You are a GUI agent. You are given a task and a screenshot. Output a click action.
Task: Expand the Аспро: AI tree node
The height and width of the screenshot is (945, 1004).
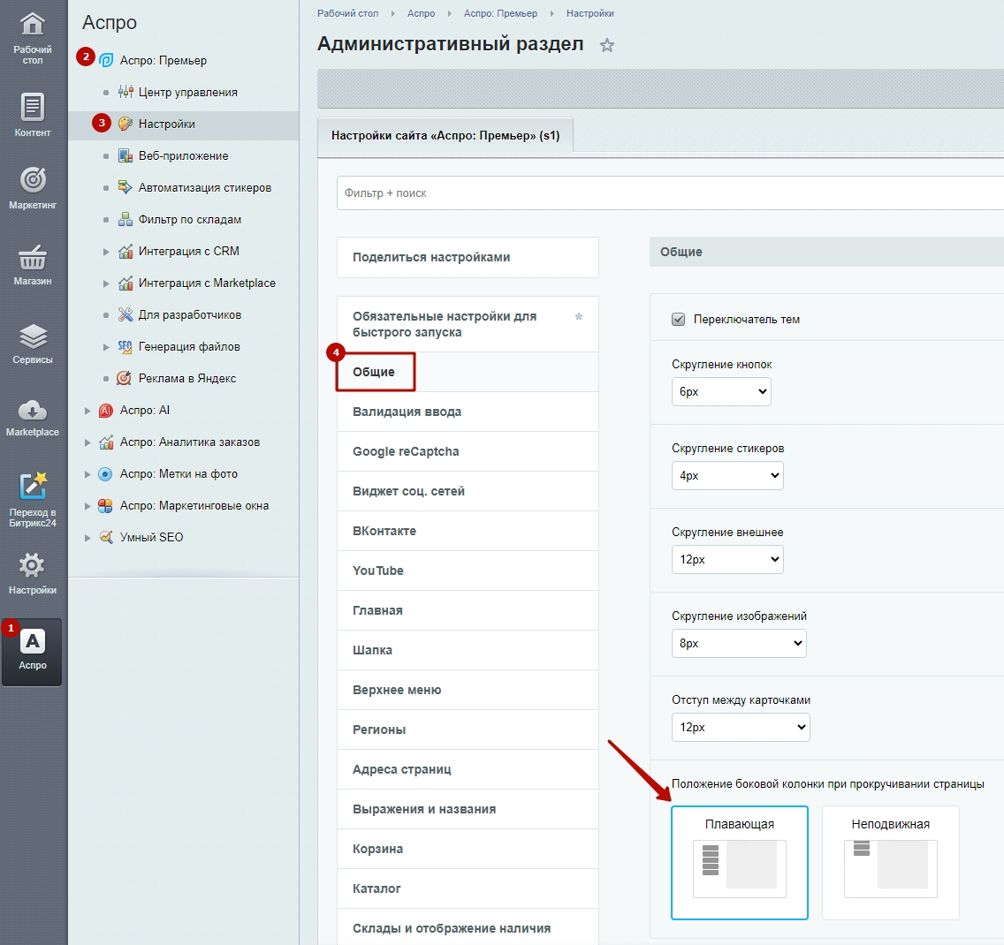tap(87, 411)
